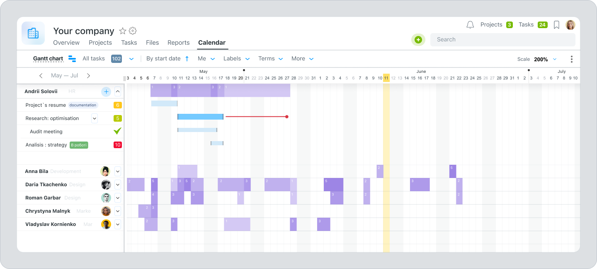Image resolution: width=597 pixels, height=269 pixels.
Task: Open the three-dot menu at top right
Action: pyautogui.click(x=571, y=59)
